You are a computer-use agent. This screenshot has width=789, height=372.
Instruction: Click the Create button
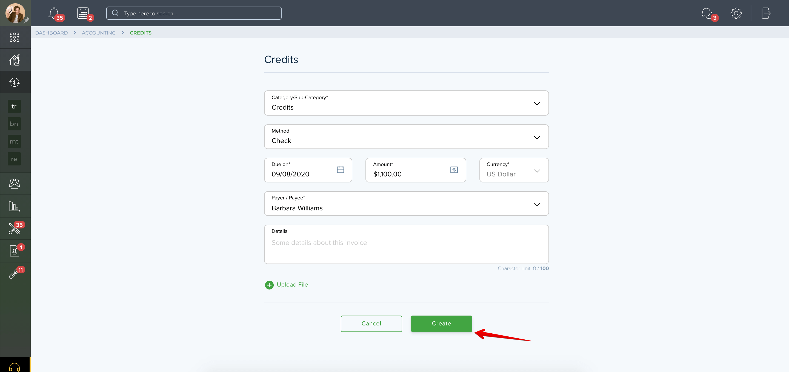[441, 324]
